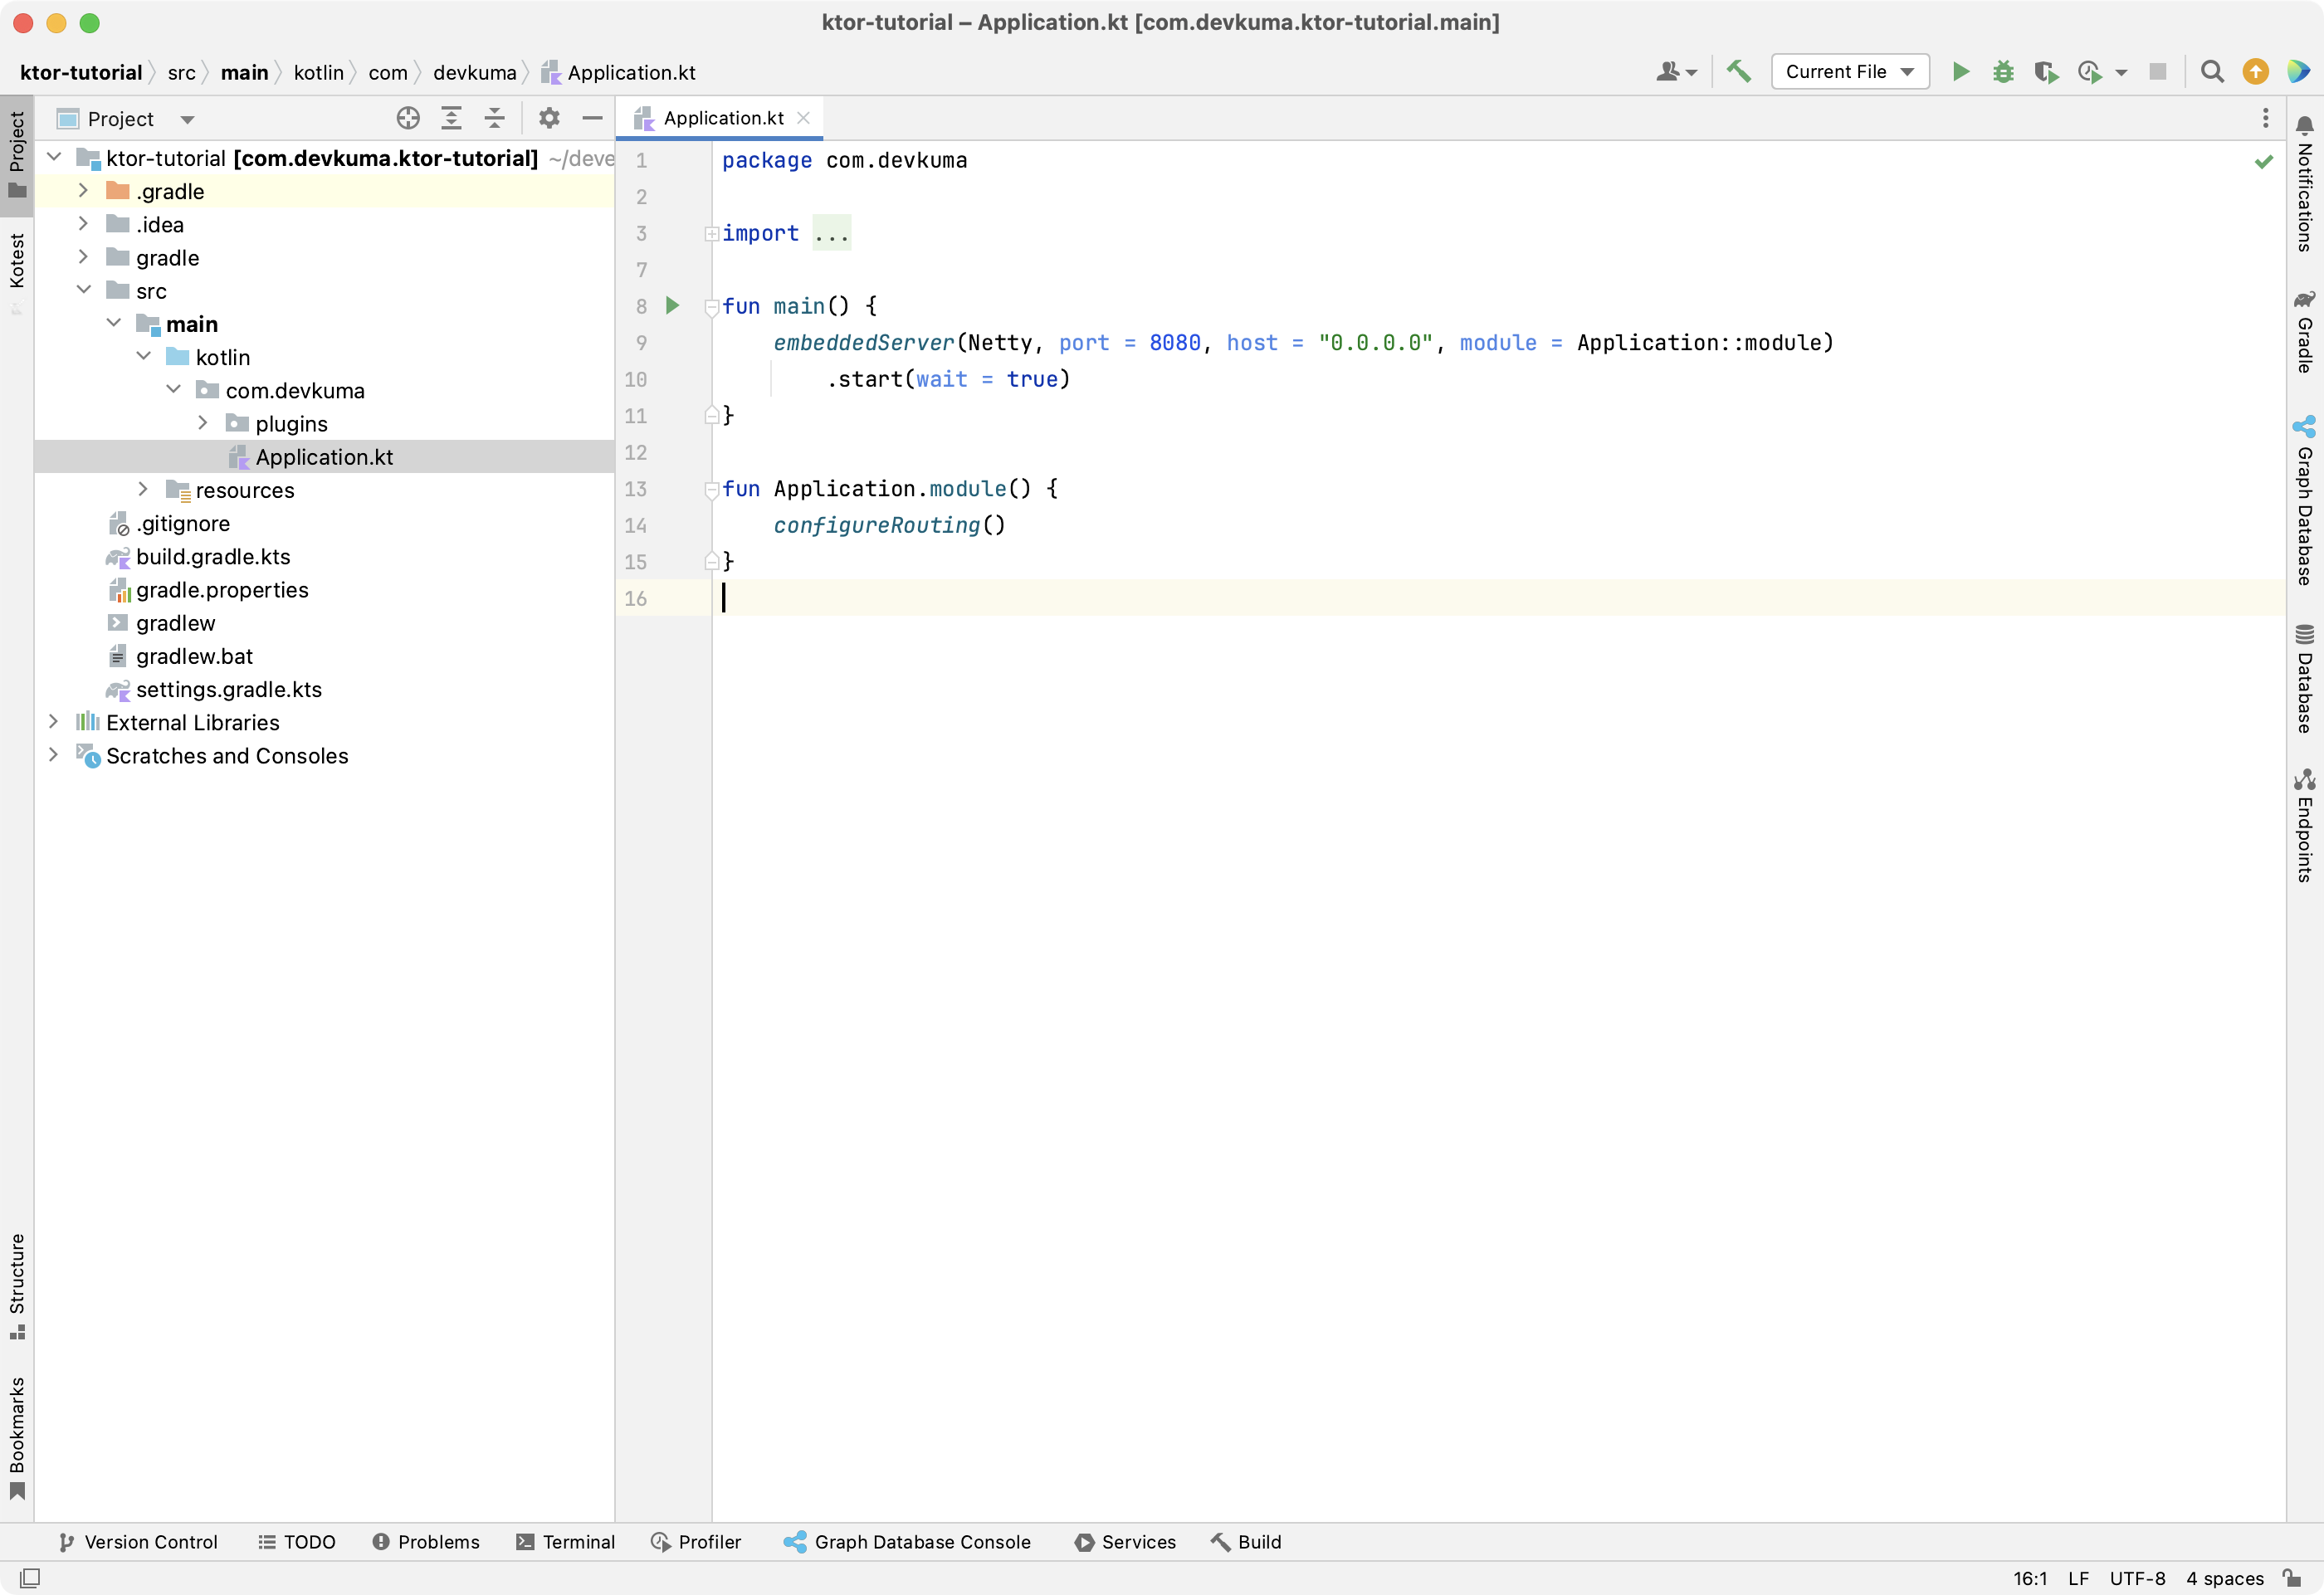Open the TODO tool tab

(x=297, y=1542)
